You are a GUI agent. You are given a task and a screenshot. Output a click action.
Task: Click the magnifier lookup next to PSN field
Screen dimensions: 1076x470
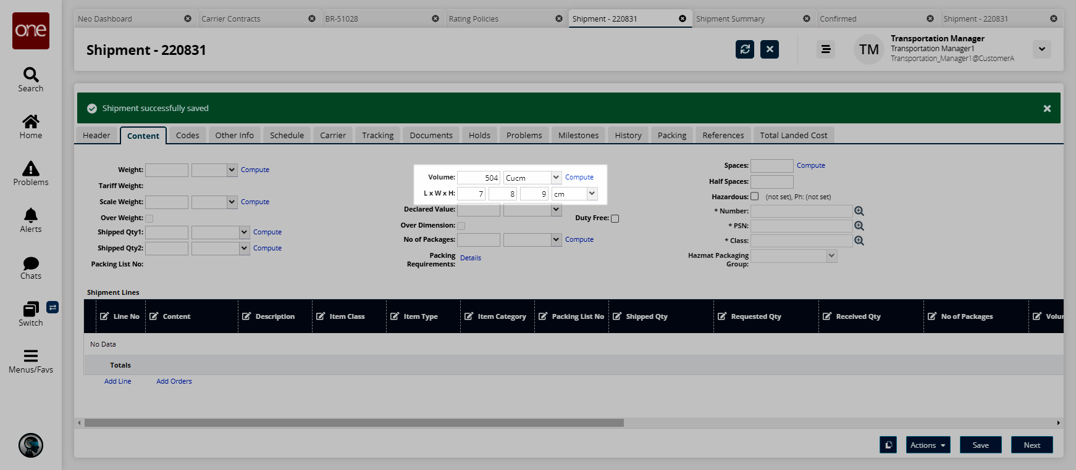click(x=859, y=226)
